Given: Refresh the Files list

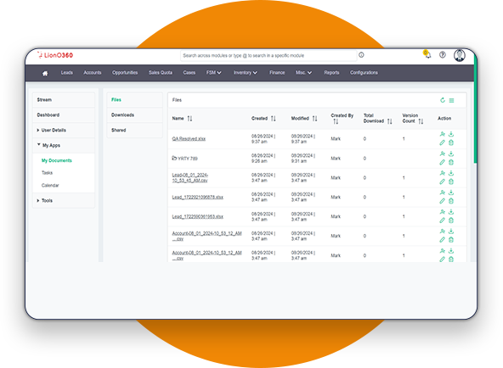Looking at the screenshot, I should 443,100.
